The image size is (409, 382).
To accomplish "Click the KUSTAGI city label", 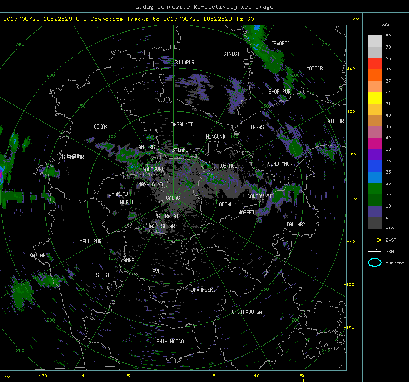I will click(228, 166).
